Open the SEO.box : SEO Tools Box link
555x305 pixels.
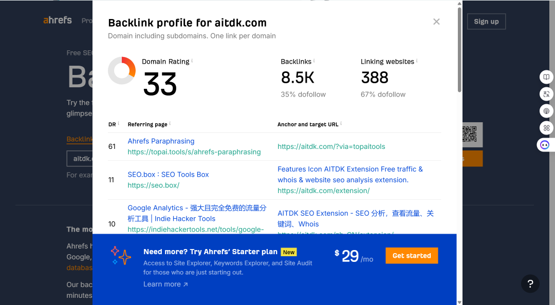168,175
